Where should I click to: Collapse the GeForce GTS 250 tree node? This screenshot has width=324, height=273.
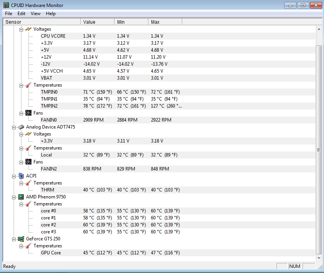tap(14, 239)
